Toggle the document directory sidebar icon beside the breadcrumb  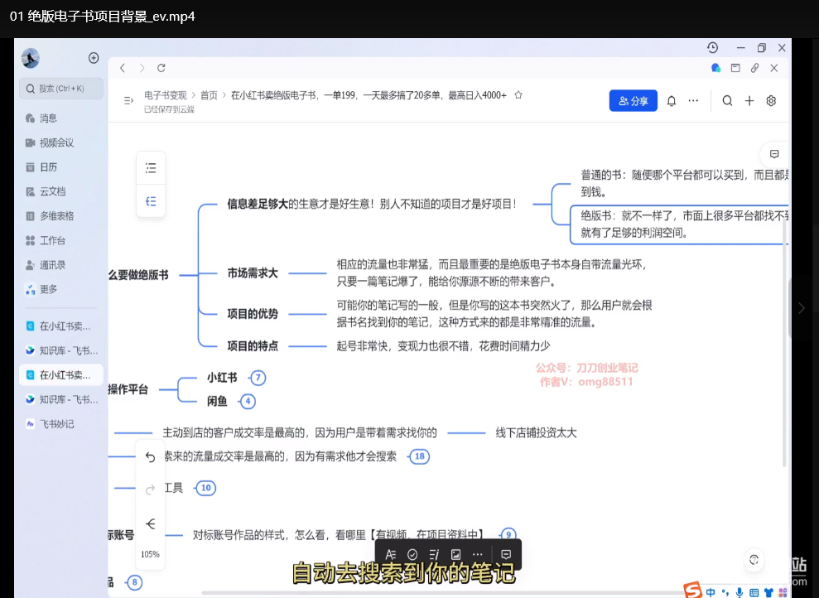tap(128, 100)
